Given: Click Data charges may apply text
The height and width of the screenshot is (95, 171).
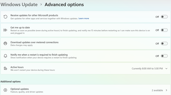Looking at the screenshot, I should (x=22, y=45).
